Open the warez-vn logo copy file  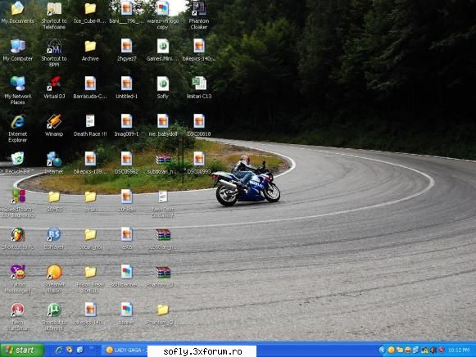[163, 16]
